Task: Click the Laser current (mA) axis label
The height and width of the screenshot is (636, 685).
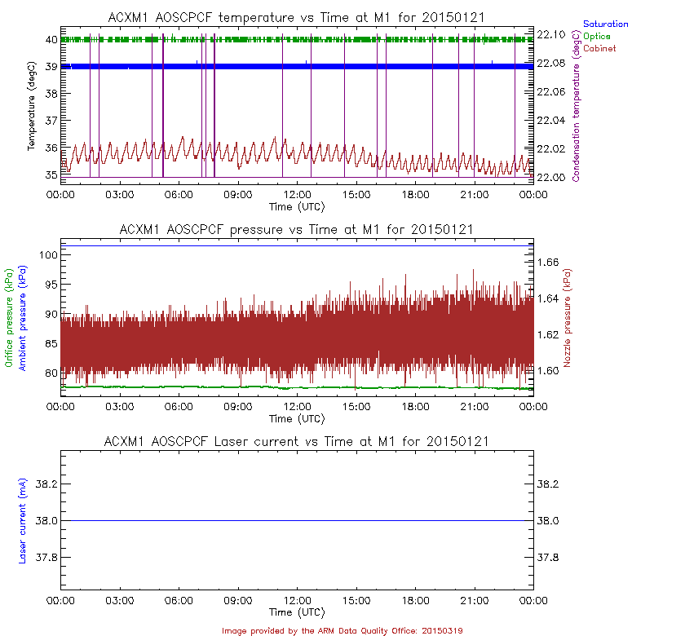Action: pyautogui.click(x=23, y=520)
